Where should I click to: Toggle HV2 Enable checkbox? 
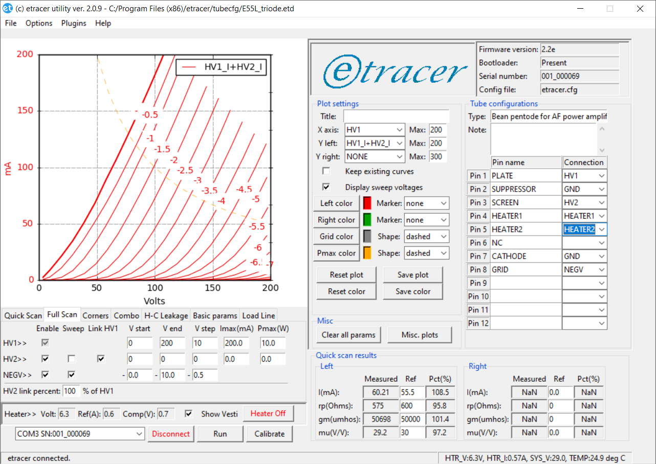point(46,359)
